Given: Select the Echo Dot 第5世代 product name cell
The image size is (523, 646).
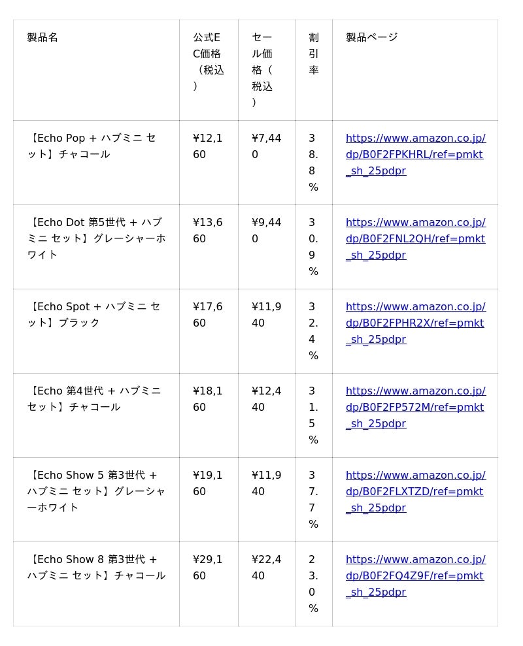Looking at the screenshot, I should coord(95,238).
